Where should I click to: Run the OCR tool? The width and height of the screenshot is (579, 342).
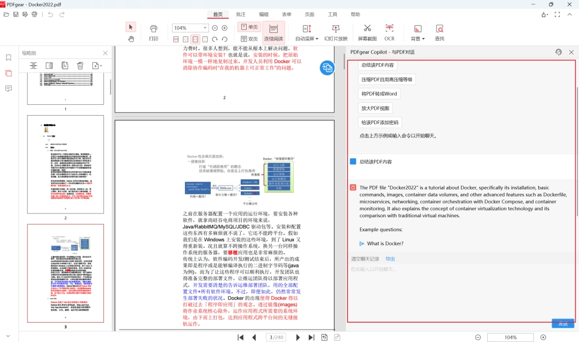[x=389, y=33]
